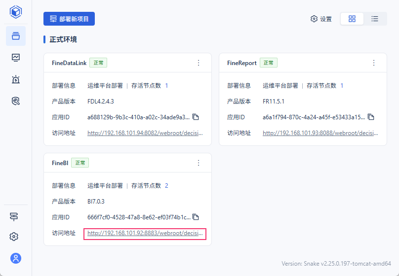Click the Snake version text at bottom
This screenshot has height=276, width=399.
(336, 264)
